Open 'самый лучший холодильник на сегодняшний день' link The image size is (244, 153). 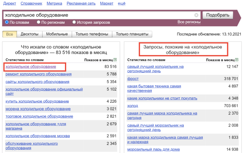click(x=155, y=69)
